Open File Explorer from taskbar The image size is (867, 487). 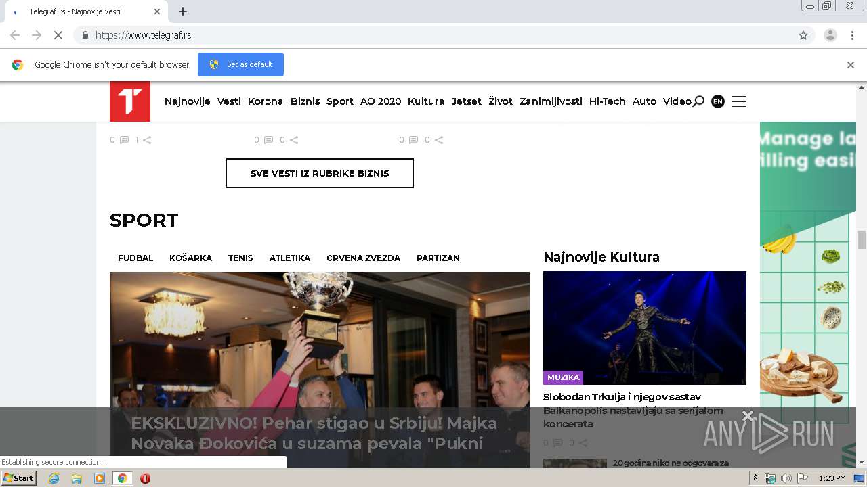point(77,478)
